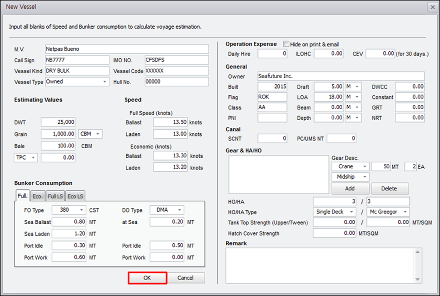The image size is (440, 296).
Task: Click the CEV field
Action: pyautogui.click(x=380, y=53)
